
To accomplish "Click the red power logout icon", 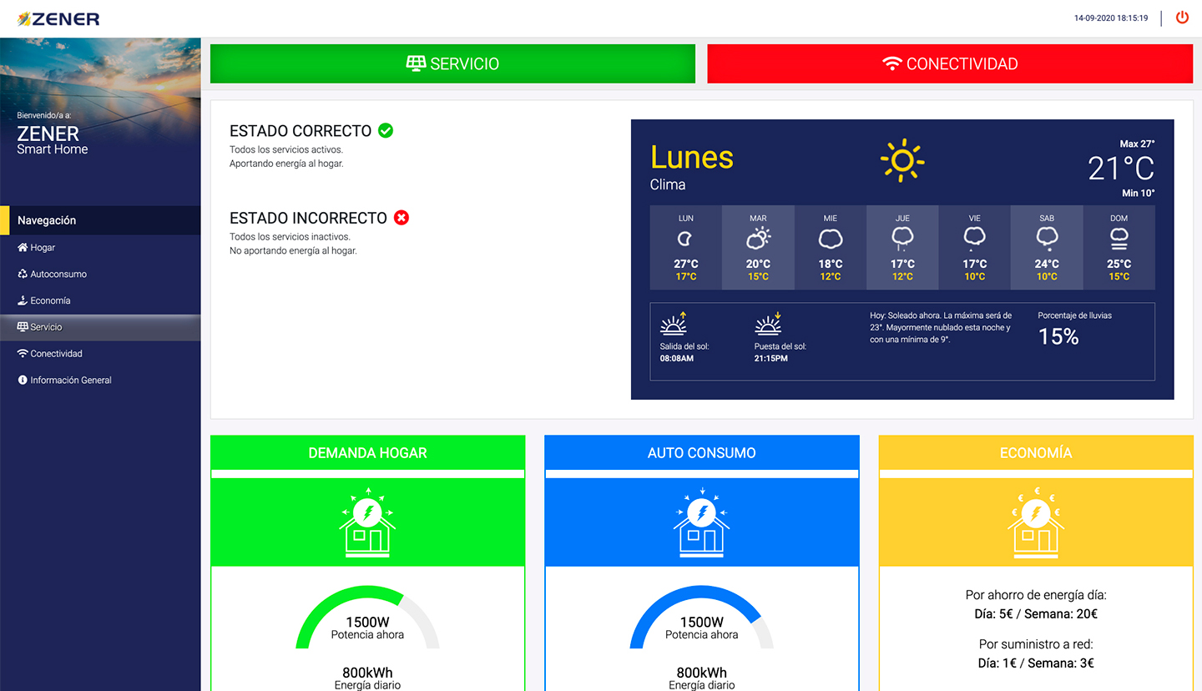I will (1182, 18).
